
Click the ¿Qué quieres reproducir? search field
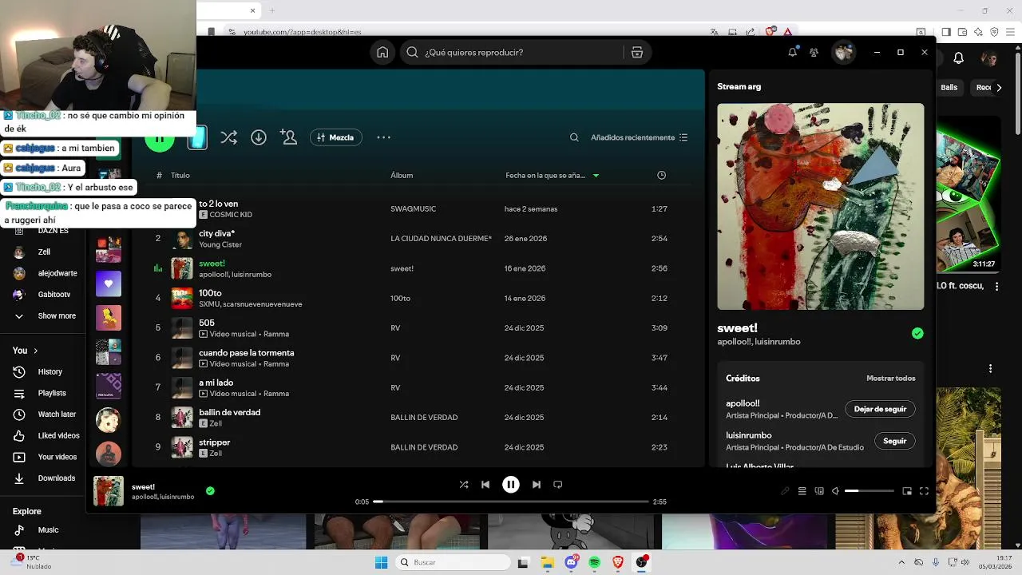pos(511,52)
